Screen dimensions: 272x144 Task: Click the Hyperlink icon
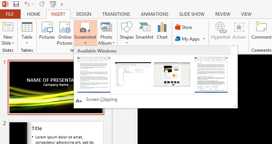221,27
